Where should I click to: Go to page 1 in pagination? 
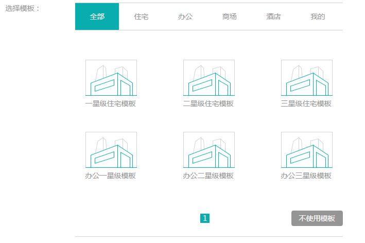tap(205, 218)
